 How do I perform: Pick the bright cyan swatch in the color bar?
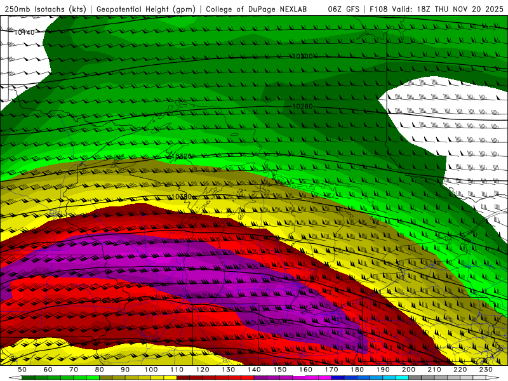pyautogui.click(x=402, y=378)
